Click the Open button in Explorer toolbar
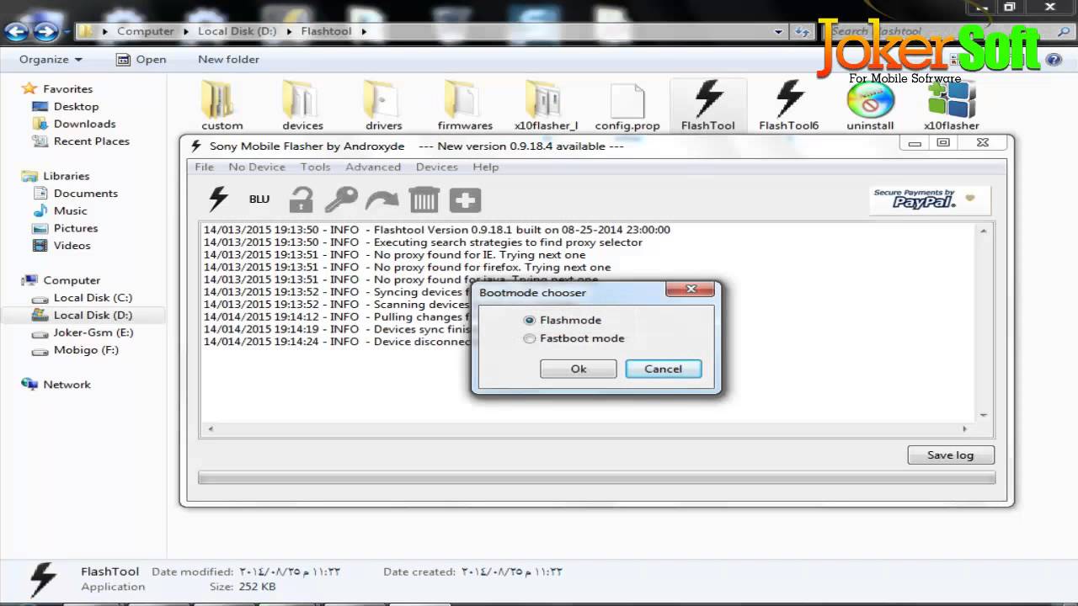Viewport: 1078px width, 606px height. pyautogui.click(x=141, y=60)
